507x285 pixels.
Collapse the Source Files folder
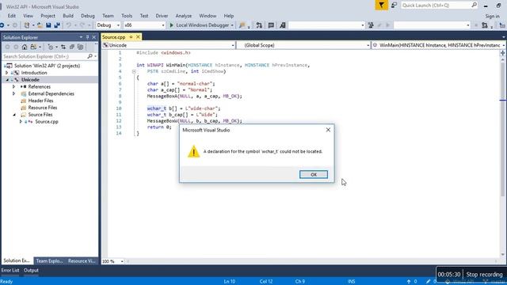(14, 115)
